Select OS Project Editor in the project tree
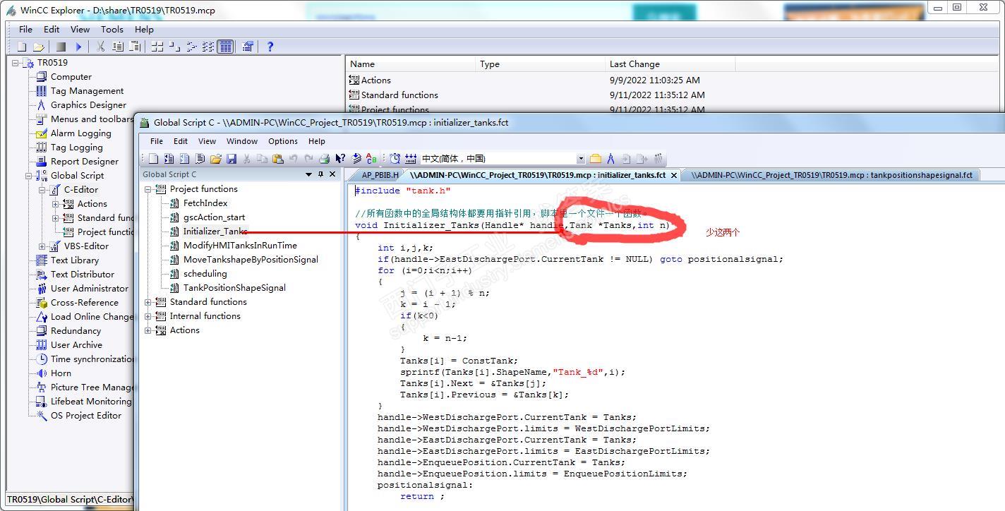 click(x=86, y=416)
